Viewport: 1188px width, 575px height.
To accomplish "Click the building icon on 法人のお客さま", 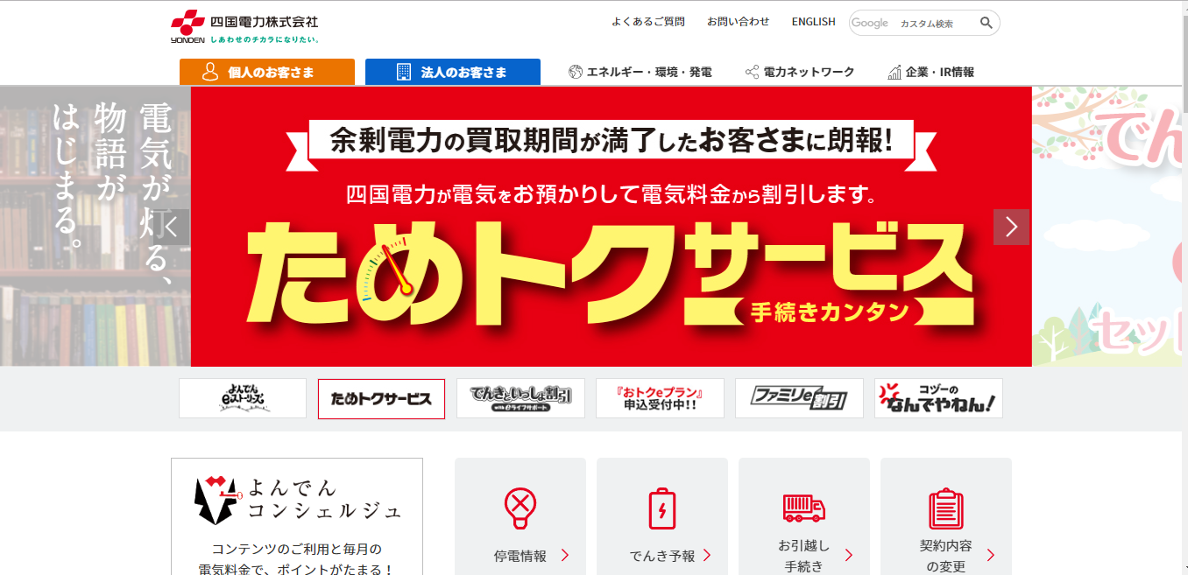I will click(x=404, y=72).
